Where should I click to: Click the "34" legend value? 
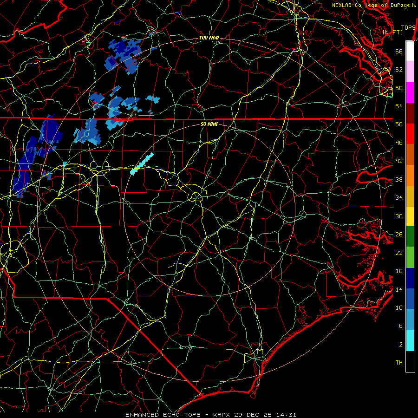pos(399,198)
